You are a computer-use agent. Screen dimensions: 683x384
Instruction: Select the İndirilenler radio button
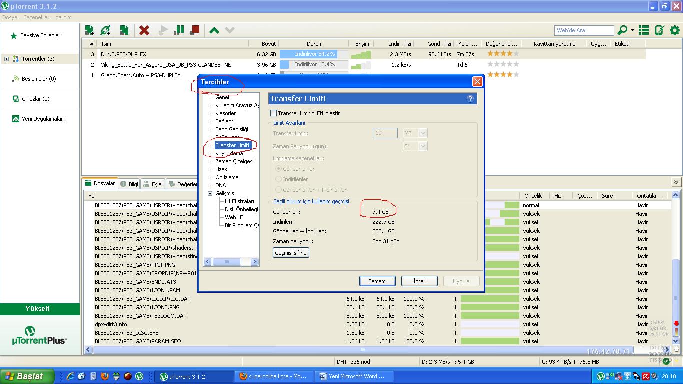(279, 179)
